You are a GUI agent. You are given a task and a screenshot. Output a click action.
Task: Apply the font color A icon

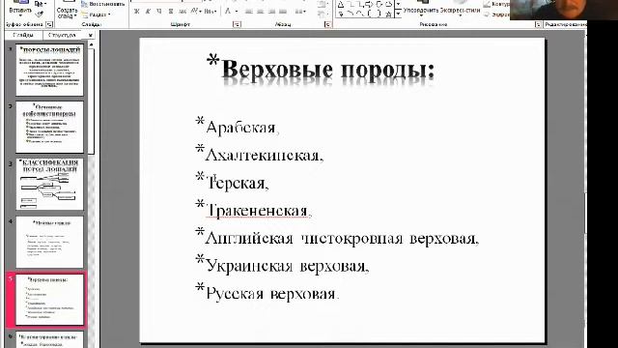tap(228, 12)
